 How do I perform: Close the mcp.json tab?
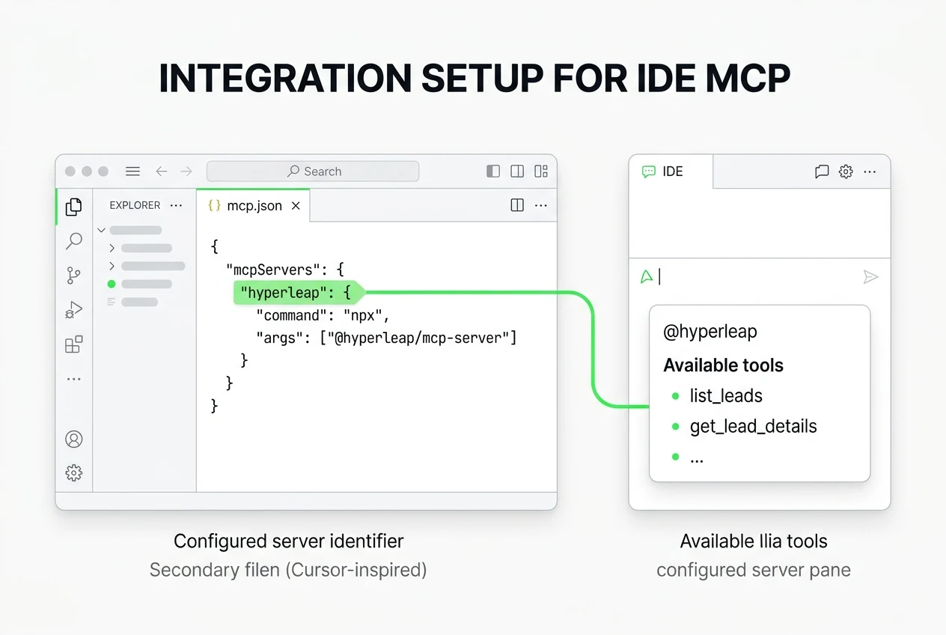(296, 205)
